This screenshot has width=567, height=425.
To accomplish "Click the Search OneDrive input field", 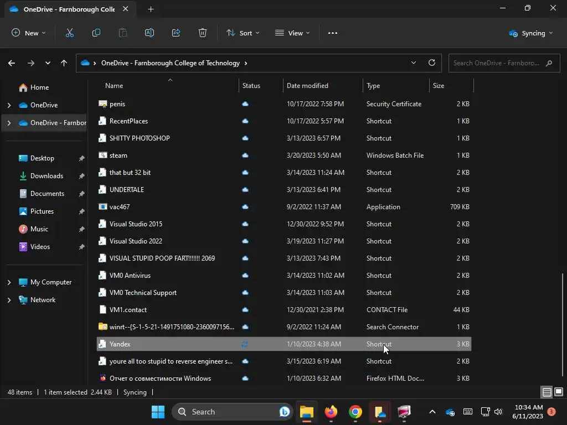I will pyautogui.click(x=504, y=63).
